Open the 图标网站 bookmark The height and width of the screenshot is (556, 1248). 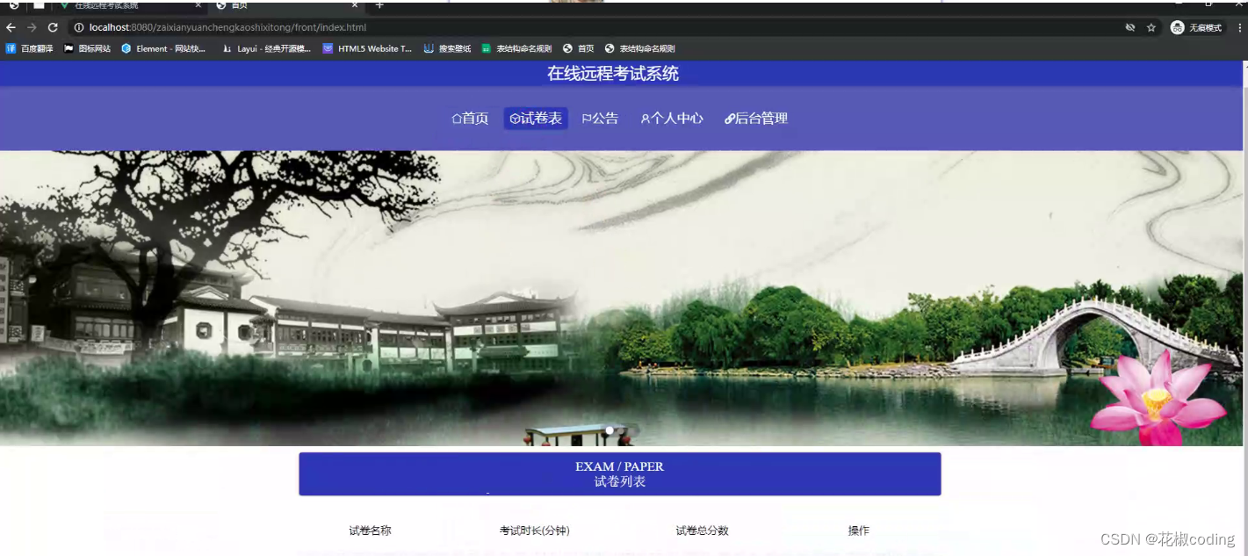(88, 49)
